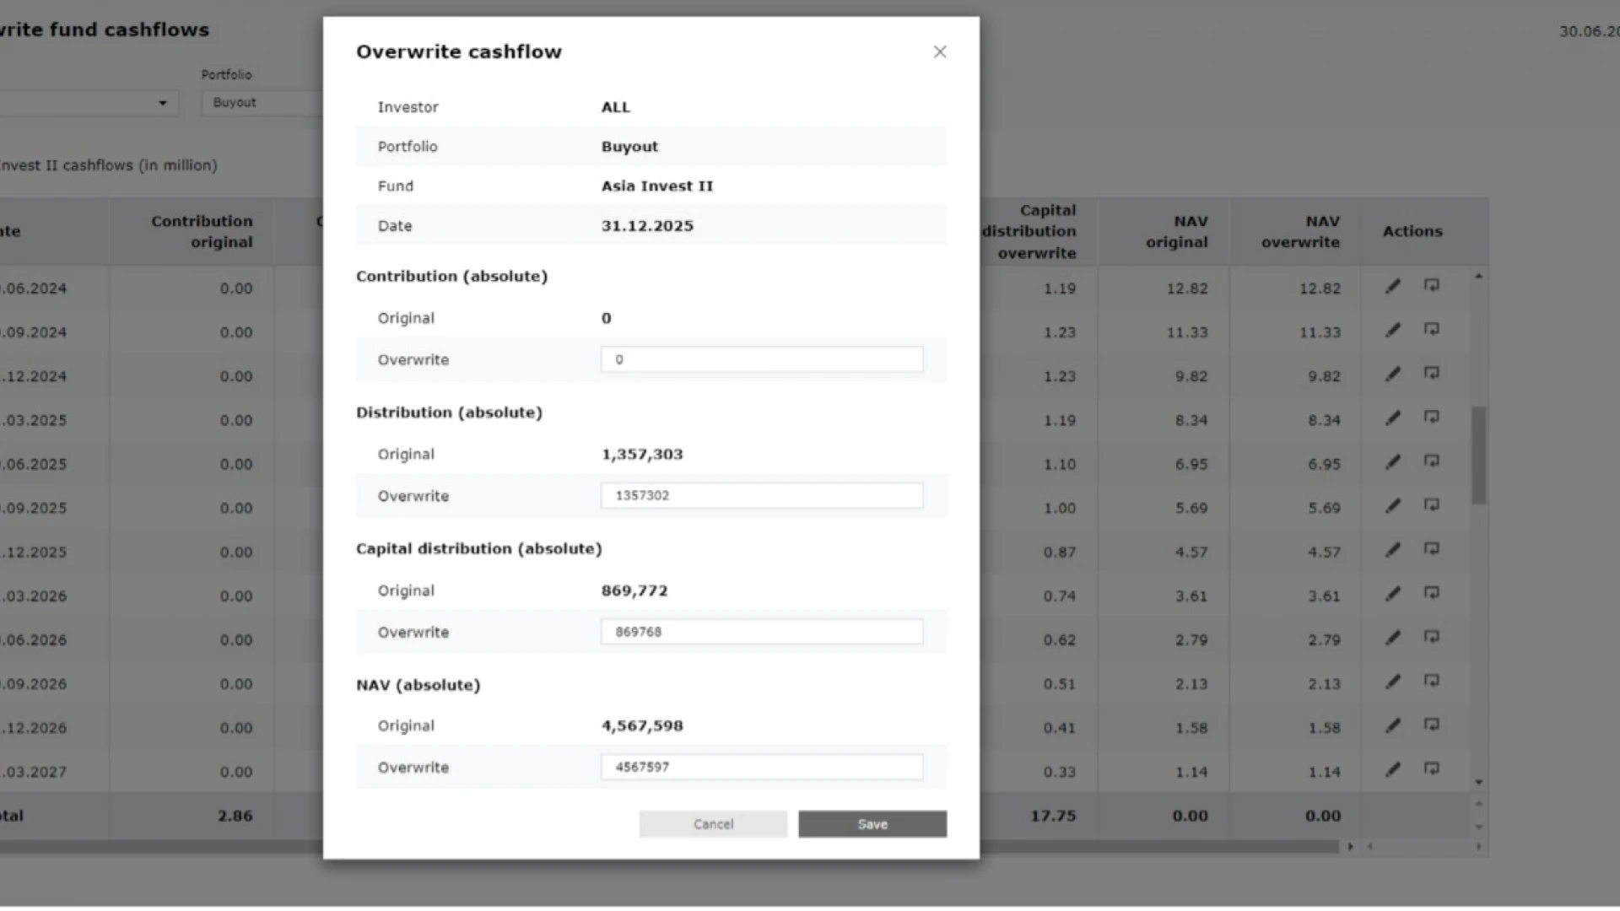Click the Capital distribution overwrite field
1620x911 pixels.
(761, 632)
